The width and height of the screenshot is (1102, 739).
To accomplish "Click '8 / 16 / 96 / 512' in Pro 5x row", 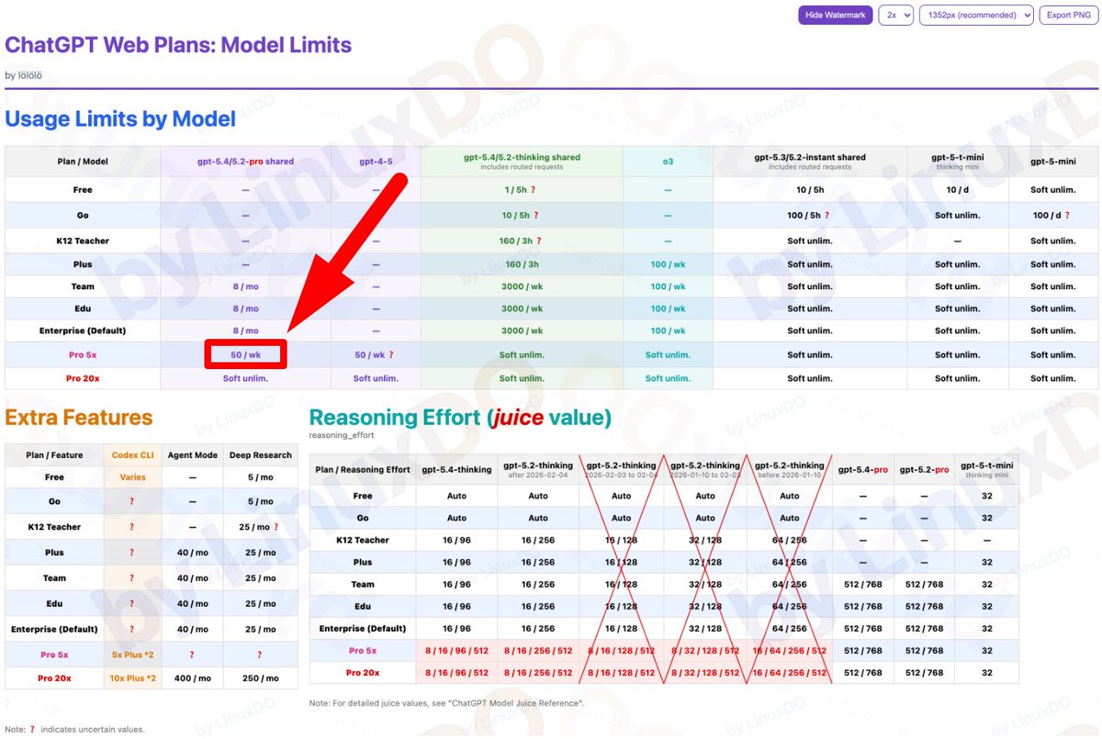I will [456, 651].
